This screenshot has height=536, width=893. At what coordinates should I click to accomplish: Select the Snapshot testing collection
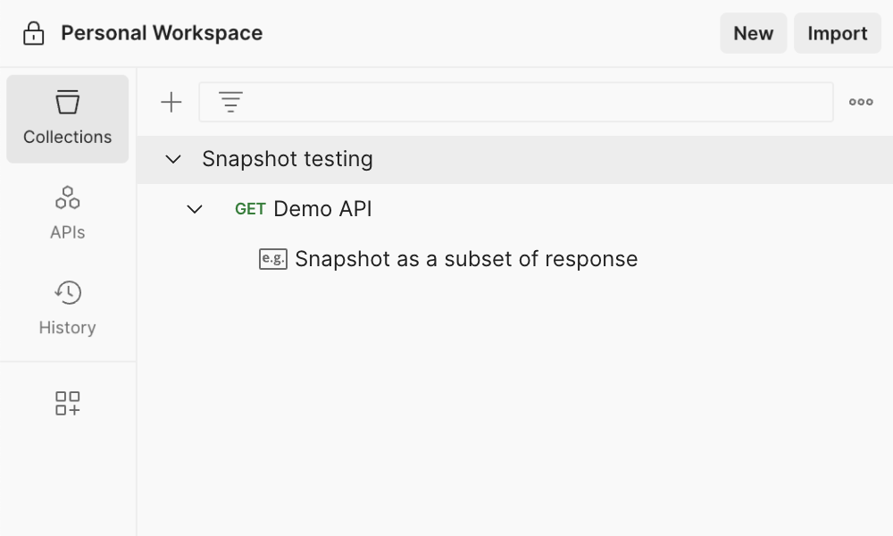click(288, 159)
